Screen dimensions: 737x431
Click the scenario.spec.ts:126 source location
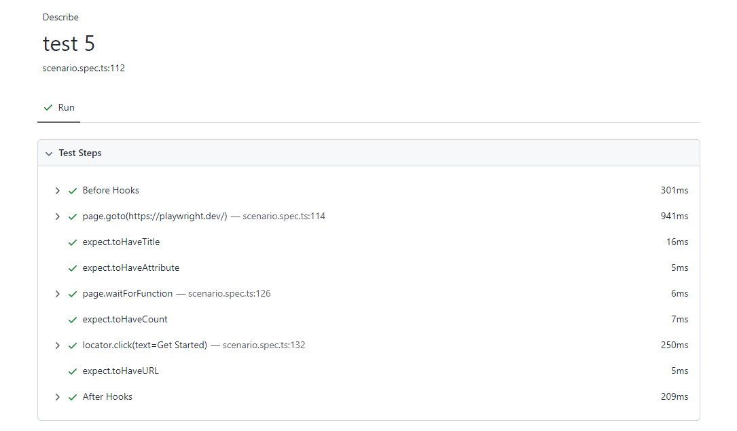click(x=230, y=293)
